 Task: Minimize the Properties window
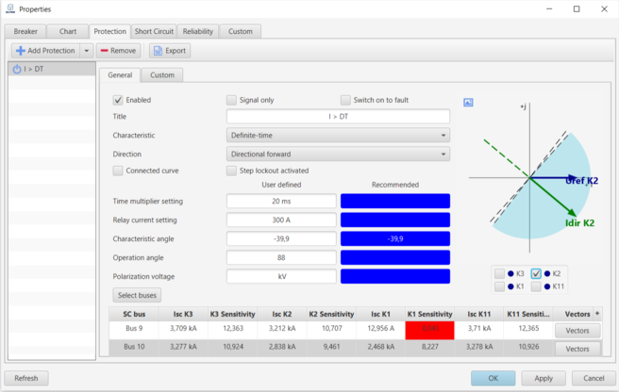(x=549, y=9)
